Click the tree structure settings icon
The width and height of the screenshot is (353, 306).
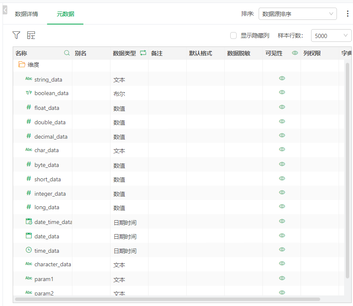pos(31,35)
